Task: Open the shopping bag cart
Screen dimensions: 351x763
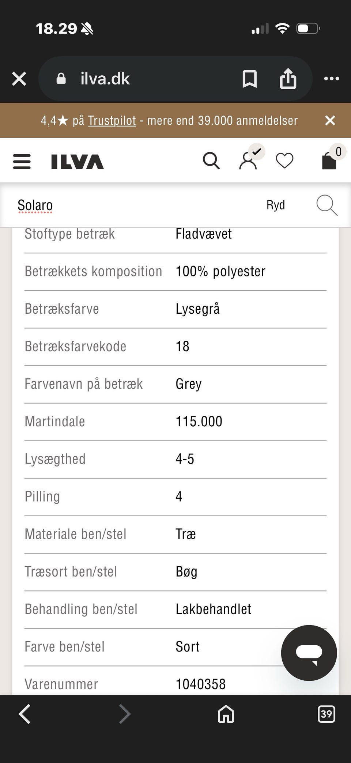Action: pos(329,161)
